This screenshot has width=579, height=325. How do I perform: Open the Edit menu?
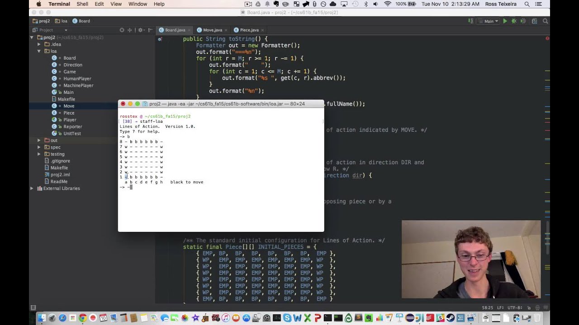tap(99, 4)
